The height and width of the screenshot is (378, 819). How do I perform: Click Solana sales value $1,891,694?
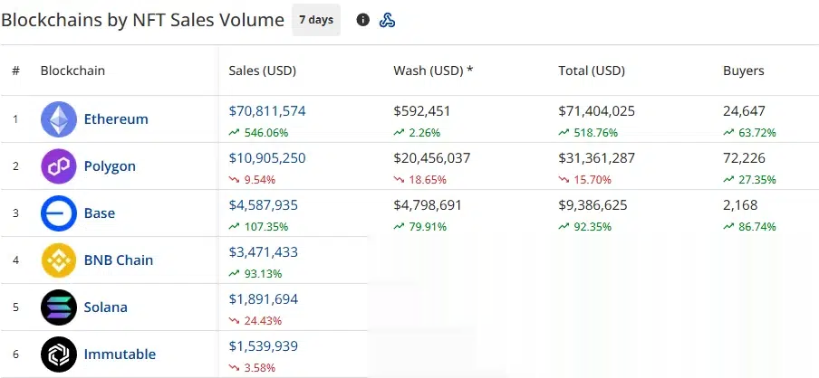click(264, 298)
